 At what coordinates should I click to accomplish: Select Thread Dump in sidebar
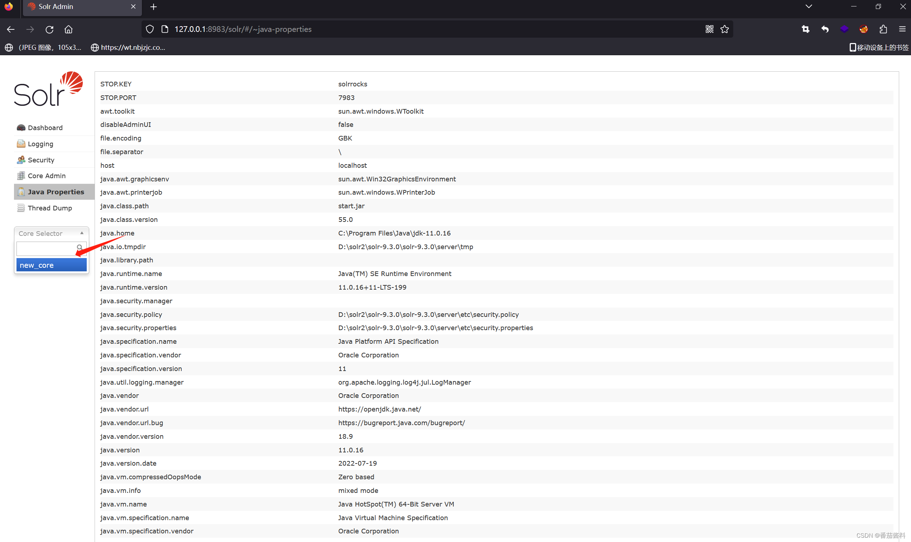(x=50, y=208)
